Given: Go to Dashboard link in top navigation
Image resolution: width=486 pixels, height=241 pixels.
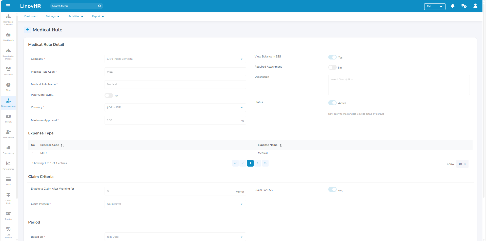Looking at the screenshot, I should tap(31, 16).
